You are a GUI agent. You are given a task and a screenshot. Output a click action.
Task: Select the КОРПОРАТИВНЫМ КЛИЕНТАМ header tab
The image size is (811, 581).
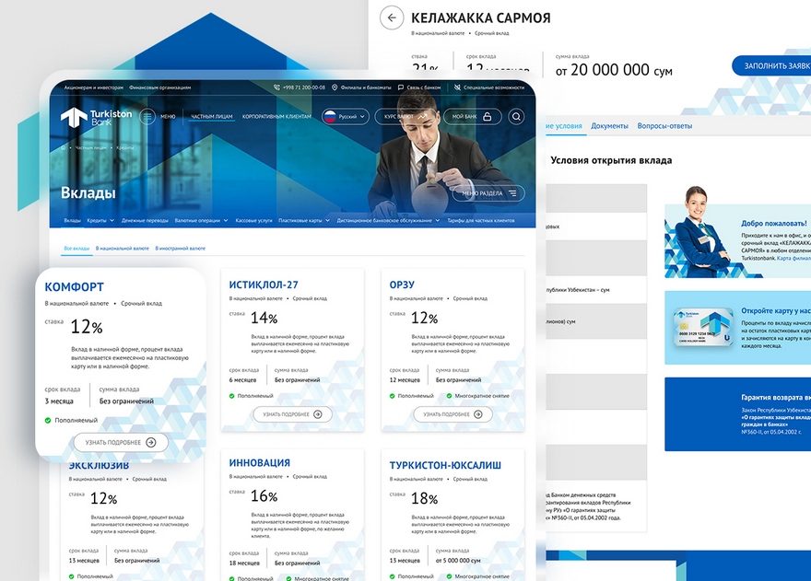(276, 117)
